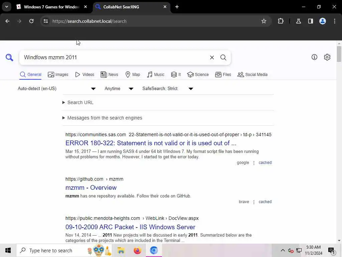The height and width of the screenshot is (257, 342).
Task: Reload the current page
Action: click(x=31, y=21)
